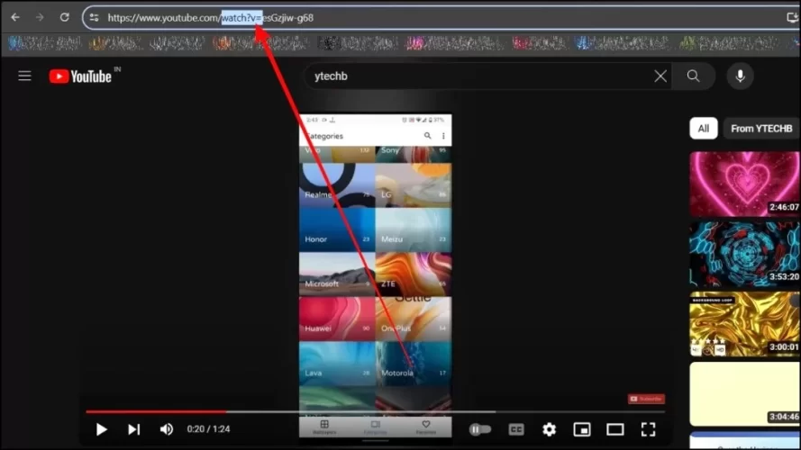This screenshot has width=801, height=450.
Task: Play the video with the play button
Action: click(x=101, y=429)
